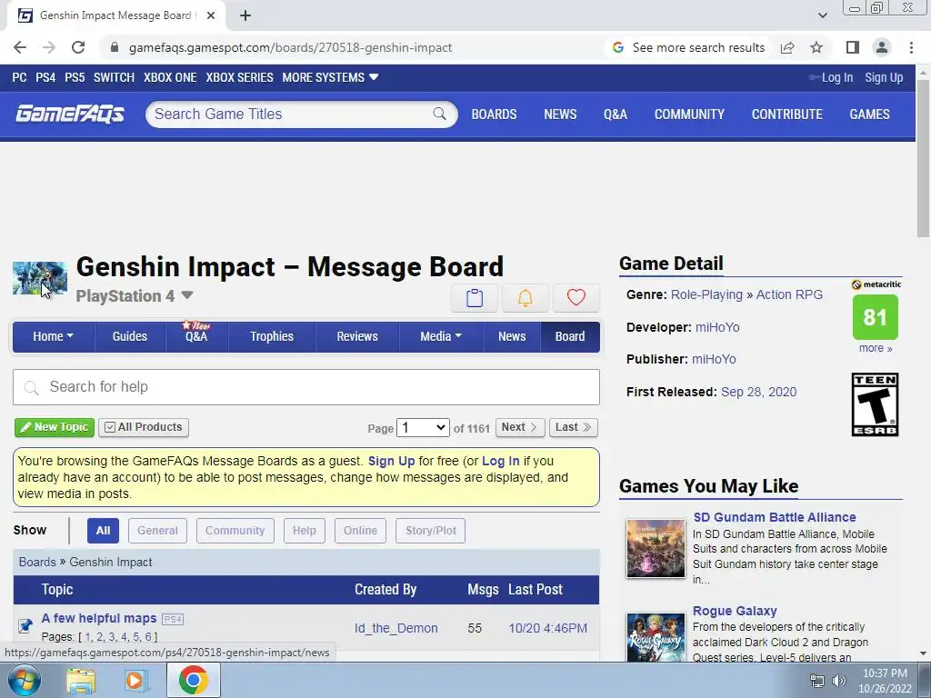The height and width of the screenshot is (698, 931).
Task: Click the Search Game Titles input field
Action: pos(291,114)
